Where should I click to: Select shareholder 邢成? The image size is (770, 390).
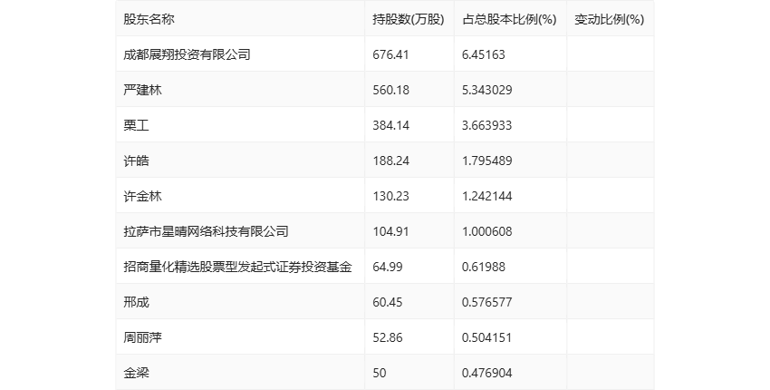click(x=136, y=302)
